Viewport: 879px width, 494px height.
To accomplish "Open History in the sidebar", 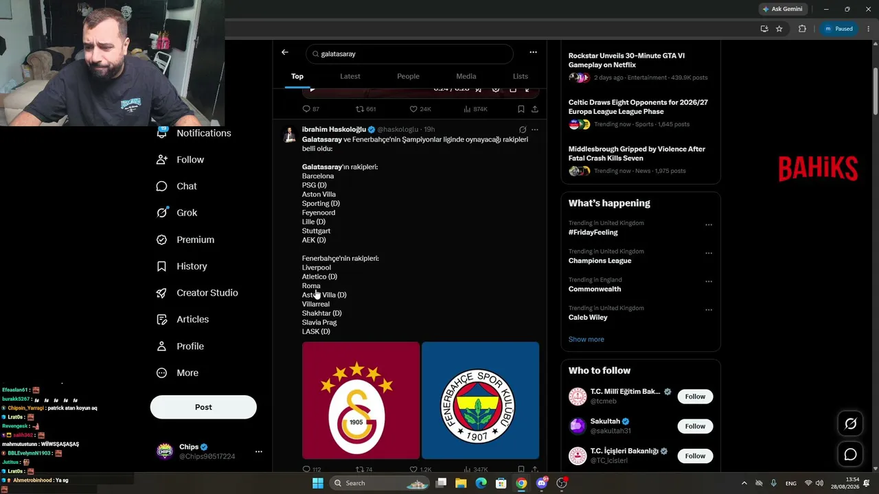I will (x=182, y=266).
